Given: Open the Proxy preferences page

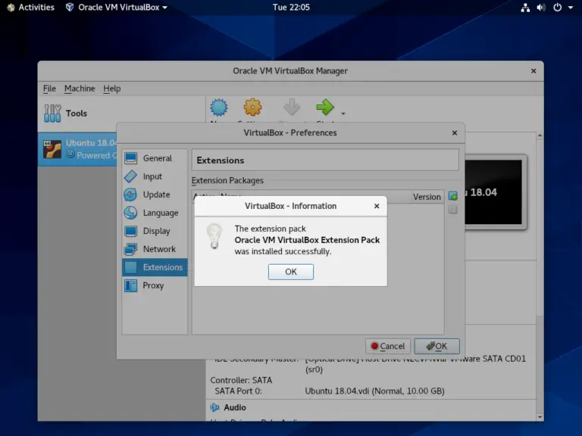Looking at the screenshot, I should pos(155,285).
